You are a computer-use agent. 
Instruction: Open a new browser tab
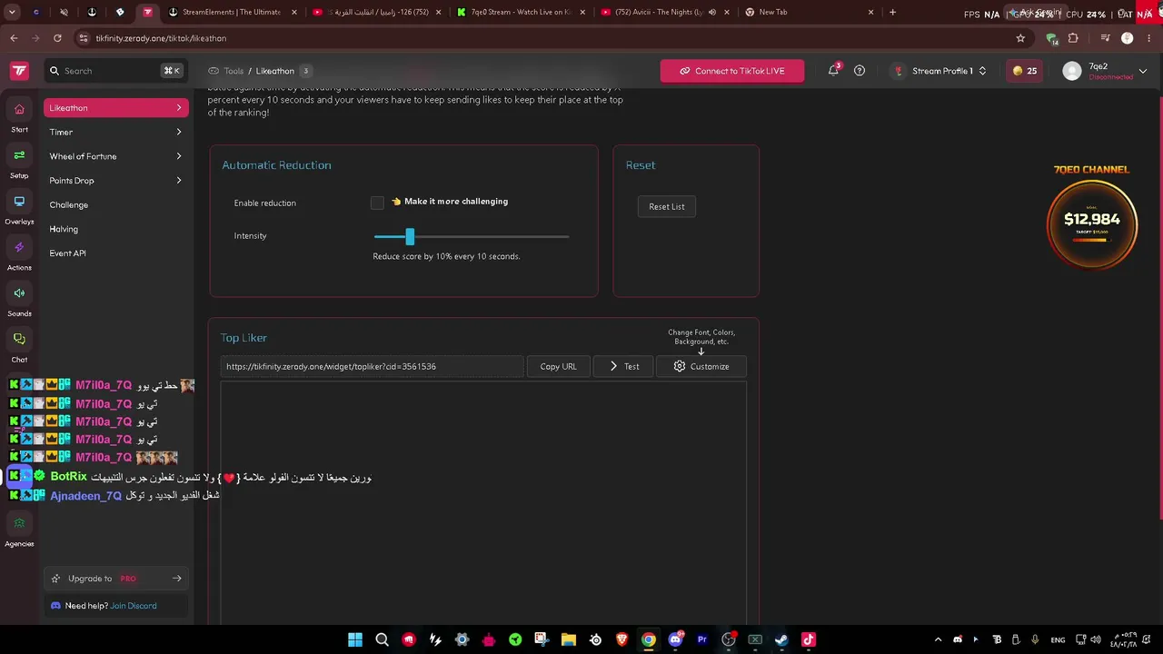[x=892, y=13]
